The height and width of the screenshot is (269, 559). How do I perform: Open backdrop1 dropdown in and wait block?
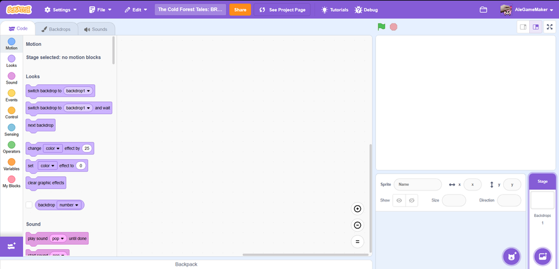coord(78,108)
